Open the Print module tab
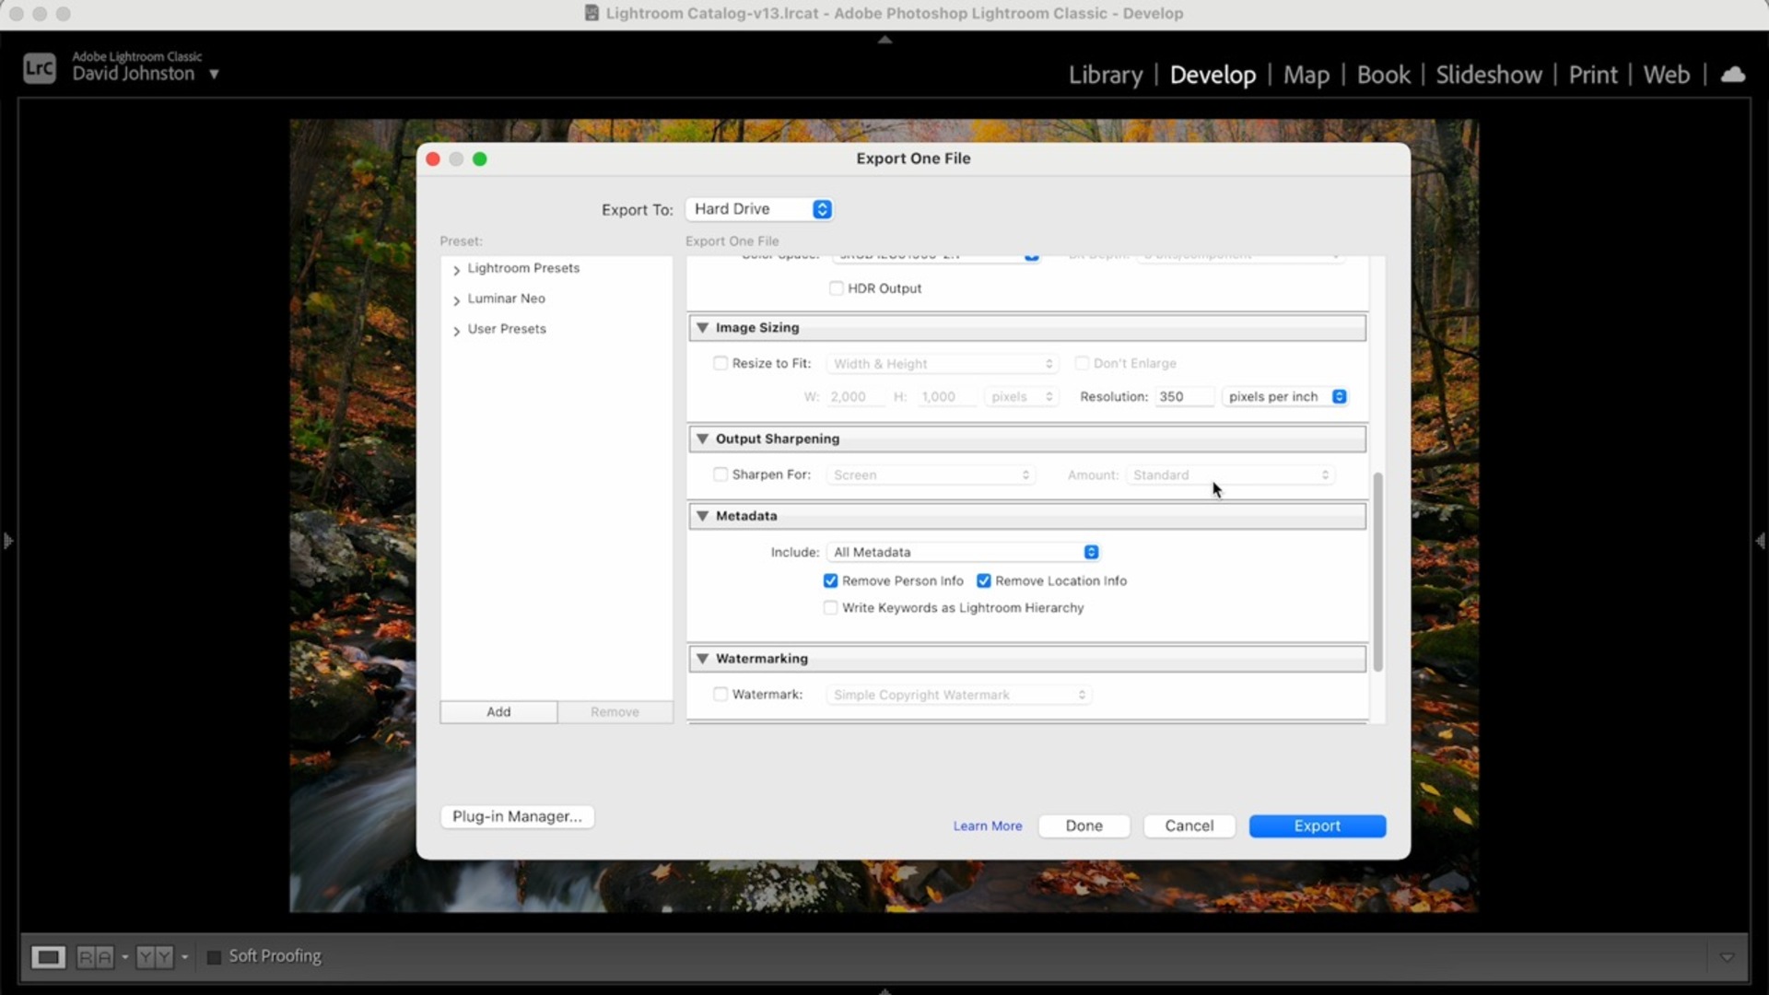Screen dimensions: 1769x995 [1592, 75]
